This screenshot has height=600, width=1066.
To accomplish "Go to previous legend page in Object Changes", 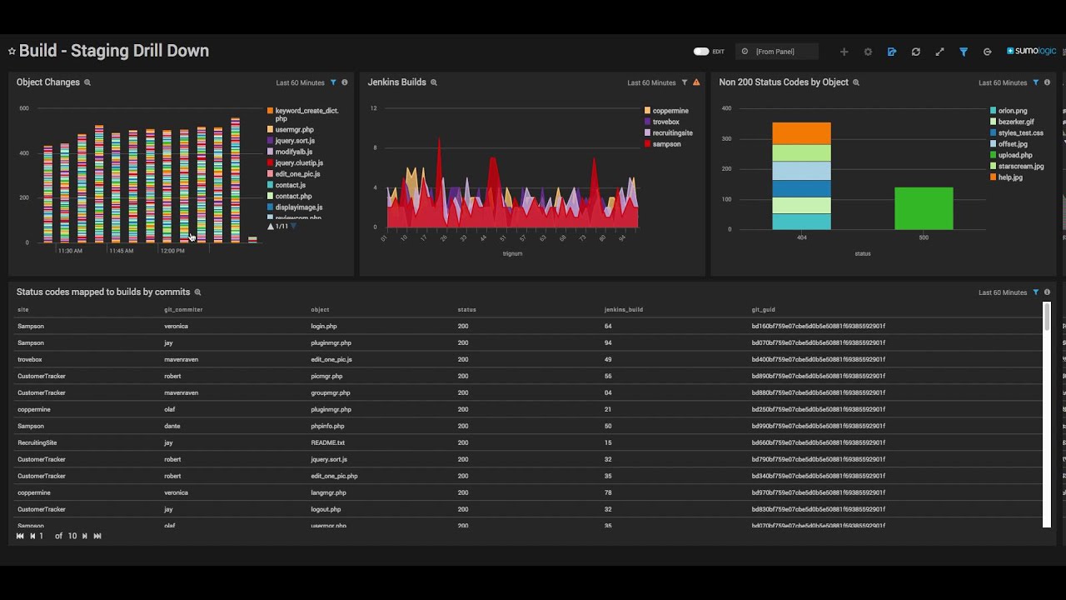I will [x=271, y=227].
